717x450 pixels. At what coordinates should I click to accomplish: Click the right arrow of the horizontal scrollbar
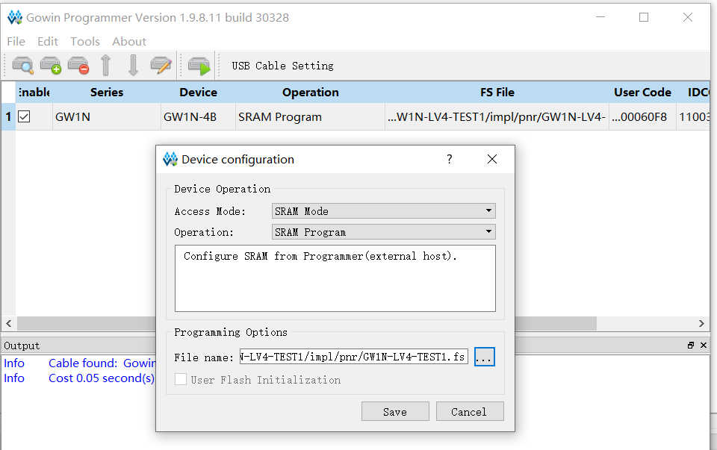702,323
